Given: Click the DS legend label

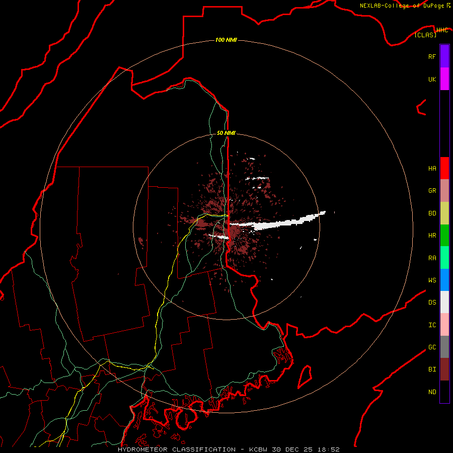Looking at the screenshot, I should click(432, 303).
